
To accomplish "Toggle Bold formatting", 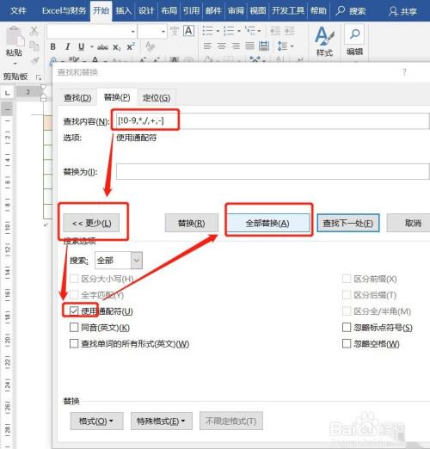I will click(53, 46).
